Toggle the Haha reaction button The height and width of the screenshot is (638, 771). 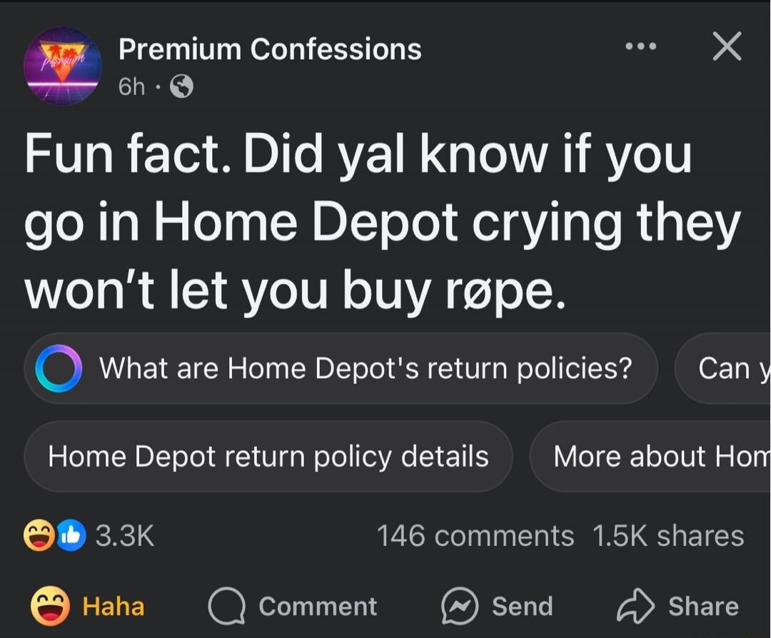88,606
